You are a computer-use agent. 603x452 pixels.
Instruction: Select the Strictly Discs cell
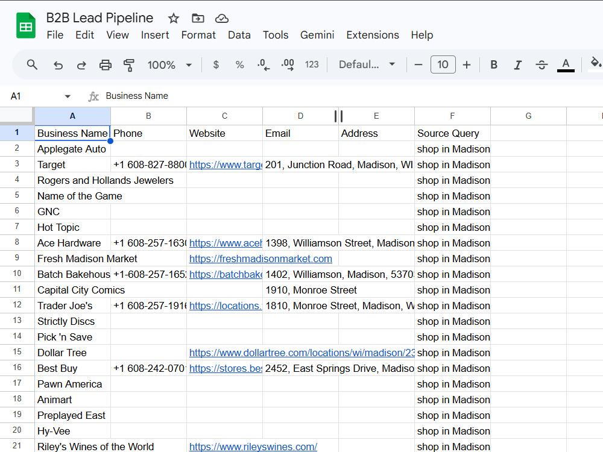click(73, 321)
